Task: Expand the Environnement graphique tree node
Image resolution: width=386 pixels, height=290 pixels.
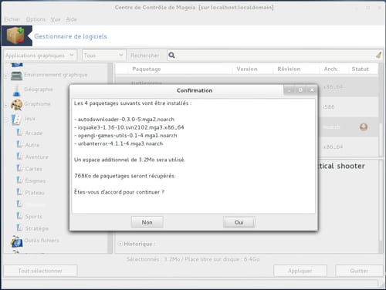Action: click(6, 76)
